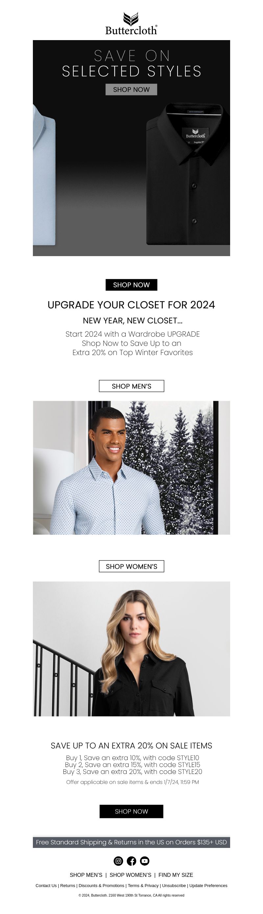This screenshot has height=914, width=263.
Task: Open the YouTube icon link
Action: 144,861
